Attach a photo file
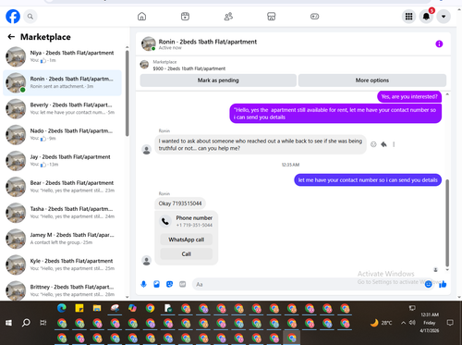Image resolution: width=462 pixels, height=345 pixels. coord(156,284)
